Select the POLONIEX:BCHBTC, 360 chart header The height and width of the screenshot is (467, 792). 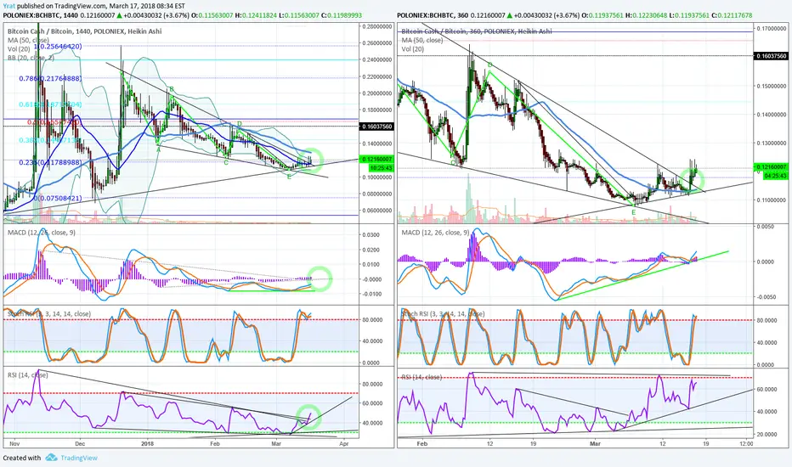(574, 15)
